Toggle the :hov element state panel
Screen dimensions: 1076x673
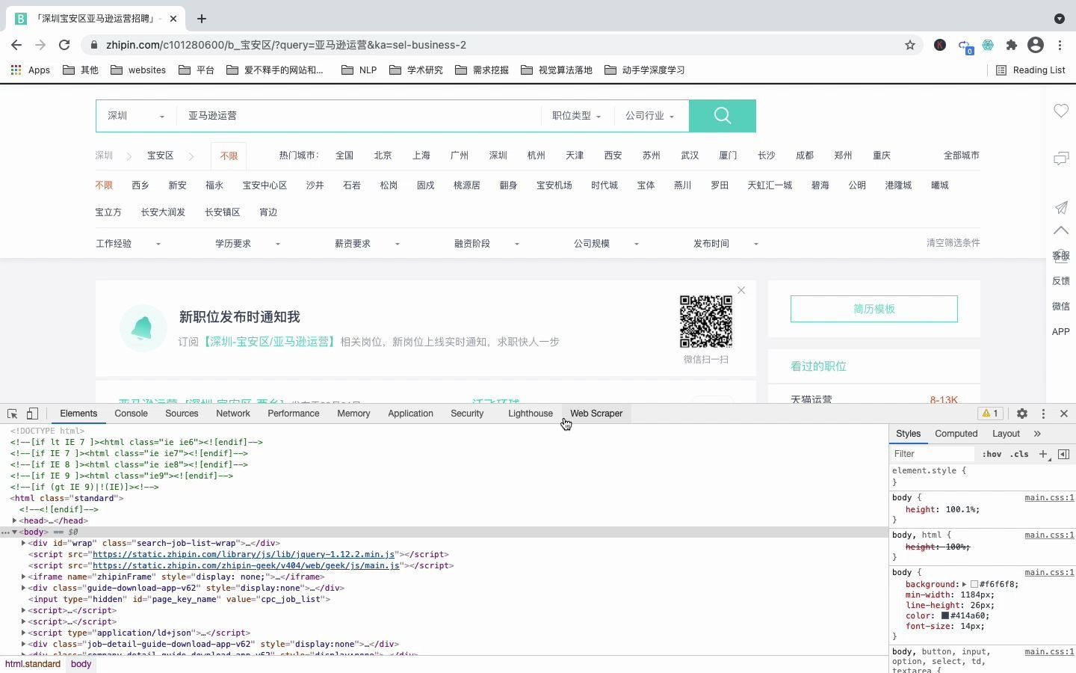click(992, 454)
